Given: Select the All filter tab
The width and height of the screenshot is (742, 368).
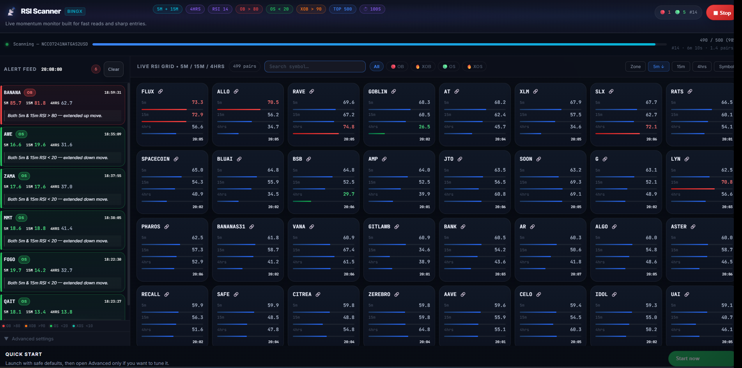Looking at the screenshot, I should pos(377,67).
